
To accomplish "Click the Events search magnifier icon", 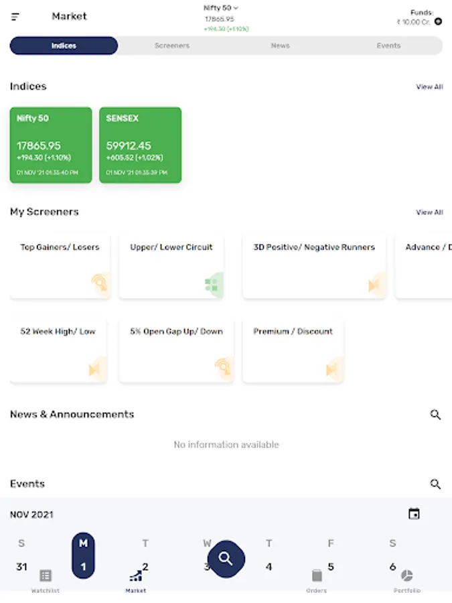I will click(435, 484).
